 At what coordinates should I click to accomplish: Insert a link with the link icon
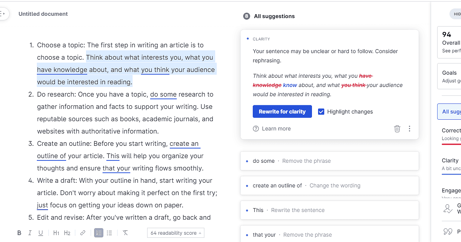click(83, 233)
